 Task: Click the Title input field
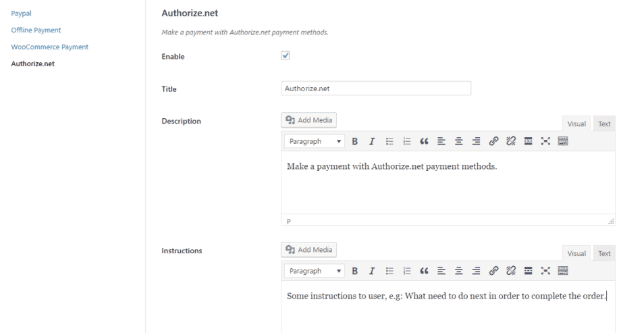[376, 88]
